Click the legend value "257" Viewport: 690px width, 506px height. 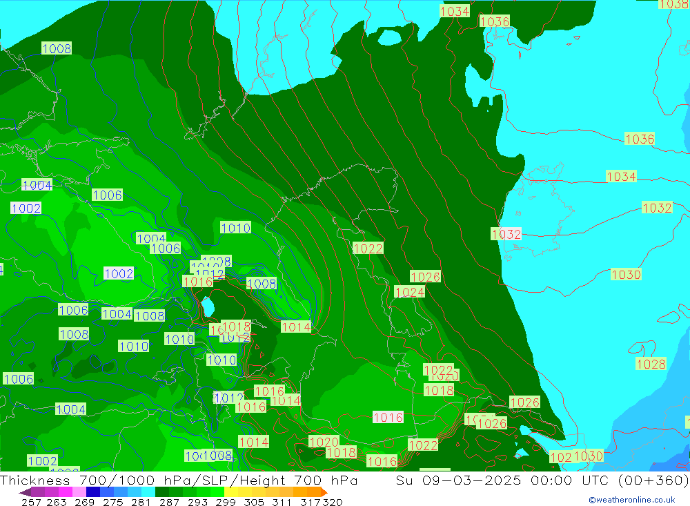point(31,502)
